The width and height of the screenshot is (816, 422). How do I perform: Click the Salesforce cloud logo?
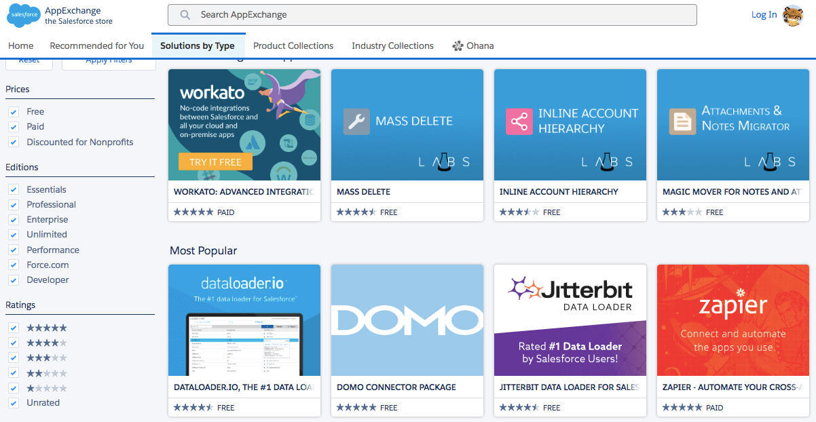[24, 16]
